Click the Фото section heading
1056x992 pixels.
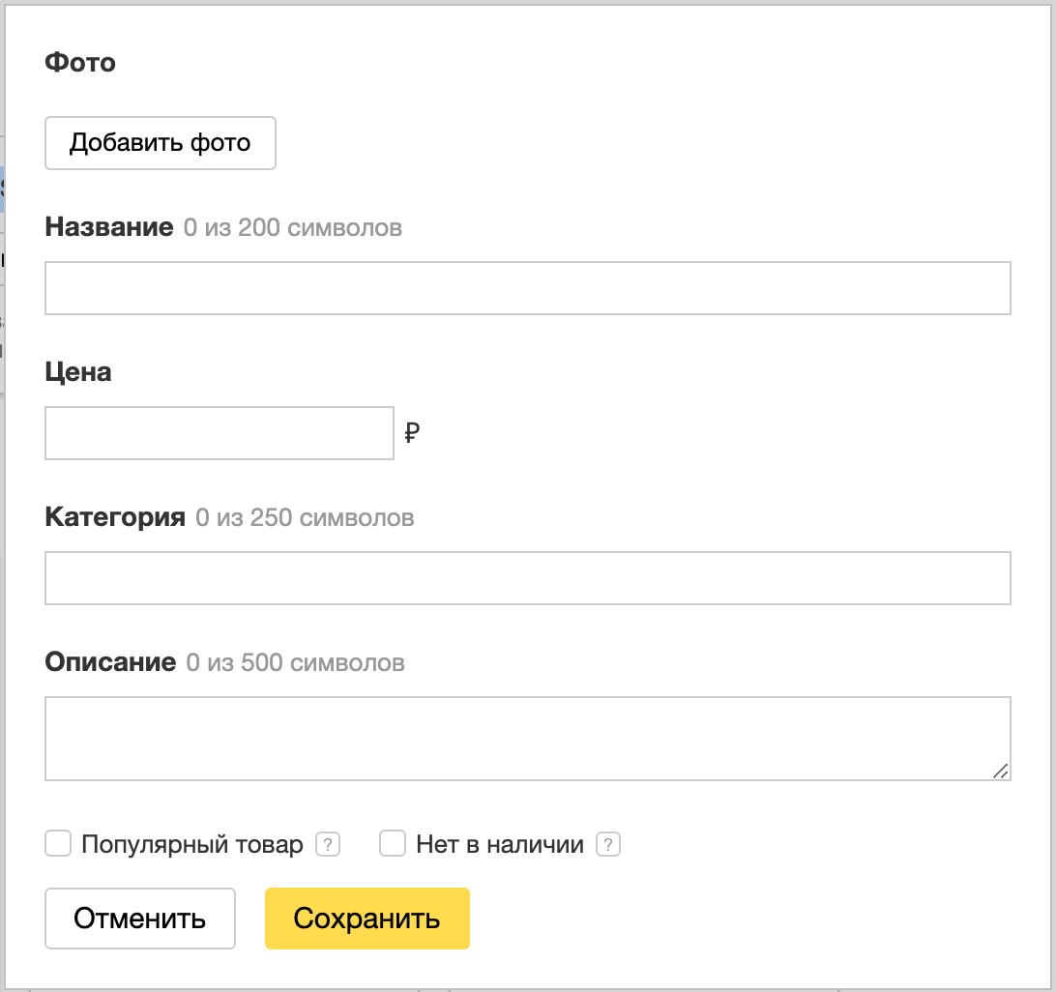coord(79,61)
